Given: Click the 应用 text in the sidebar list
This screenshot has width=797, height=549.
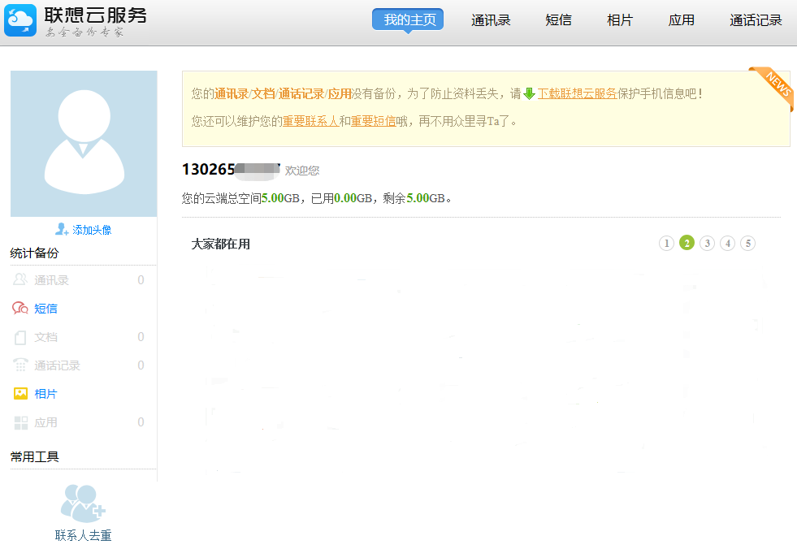Looking at the screenshot, I should (x=45, y=422).
